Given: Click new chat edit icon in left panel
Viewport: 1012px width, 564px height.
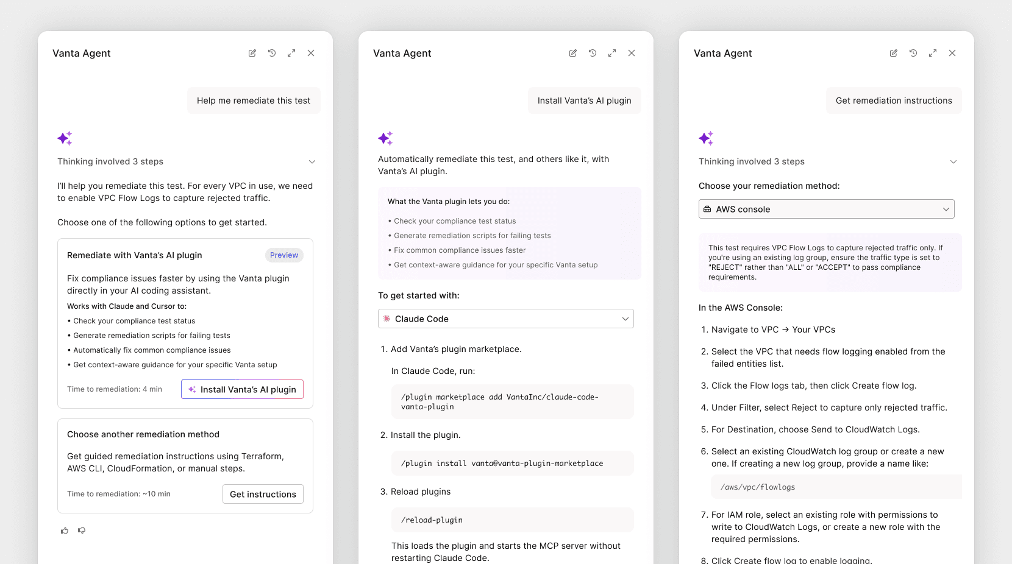Looking at the screenshot, I should pos(252,53).
